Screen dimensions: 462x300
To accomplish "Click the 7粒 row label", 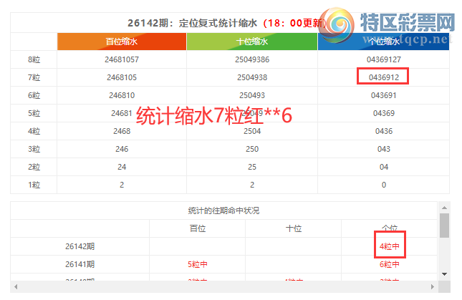I will pyautogui.click(x=34, y=77).
